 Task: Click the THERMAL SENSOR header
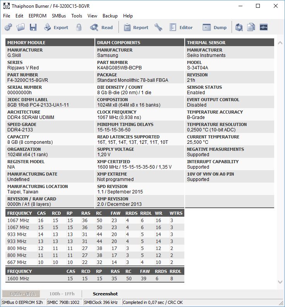click(x=230, y=43)
